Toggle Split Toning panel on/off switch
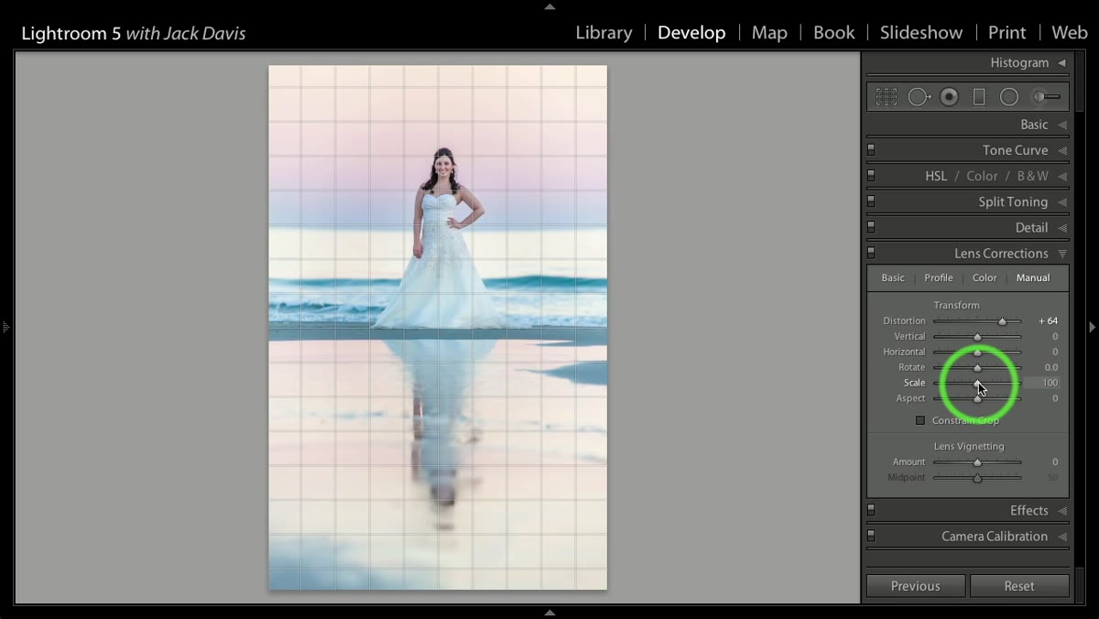1099x619 pixels. click(x=871, y=201)
